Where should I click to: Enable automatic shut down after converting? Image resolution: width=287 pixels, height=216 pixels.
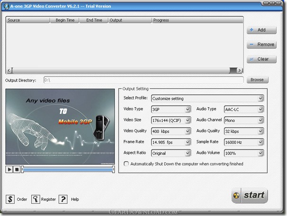click(126, 164)
